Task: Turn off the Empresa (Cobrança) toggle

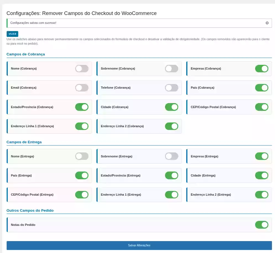Action: pos(261,69)
